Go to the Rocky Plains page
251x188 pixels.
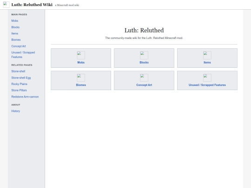tap(19, 84)
